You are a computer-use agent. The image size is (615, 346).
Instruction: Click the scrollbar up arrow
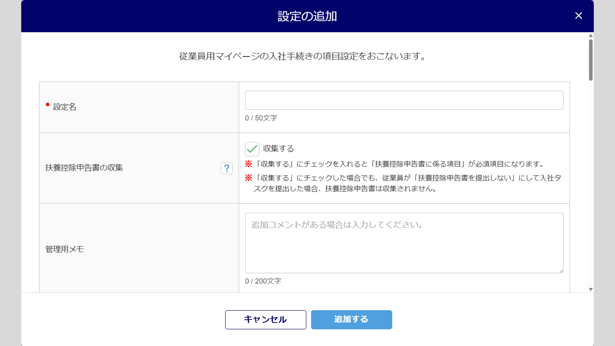[591, 36]
